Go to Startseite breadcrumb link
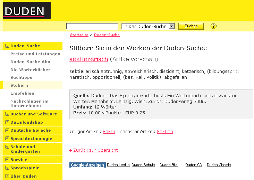Viewport: 254px width, 180px height. (x=79, y=35)
